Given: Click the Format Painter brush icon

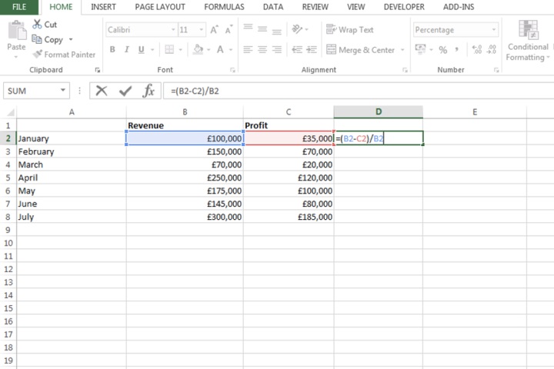Looking at the screenshot, I should tap(37, 55).
